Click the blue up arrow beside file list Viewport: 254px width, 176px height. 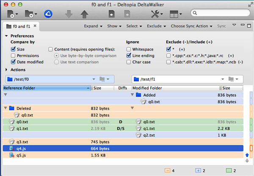247,155
